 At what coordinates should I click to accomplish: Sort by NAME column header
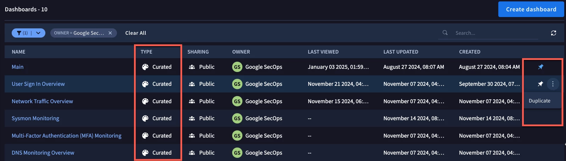tap(18, 52)
